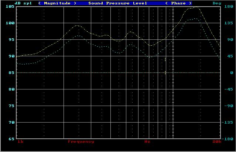This screenshot has width=236, height=152.
Task: Click the 135 degree axis value
Action: pos(229,23)
